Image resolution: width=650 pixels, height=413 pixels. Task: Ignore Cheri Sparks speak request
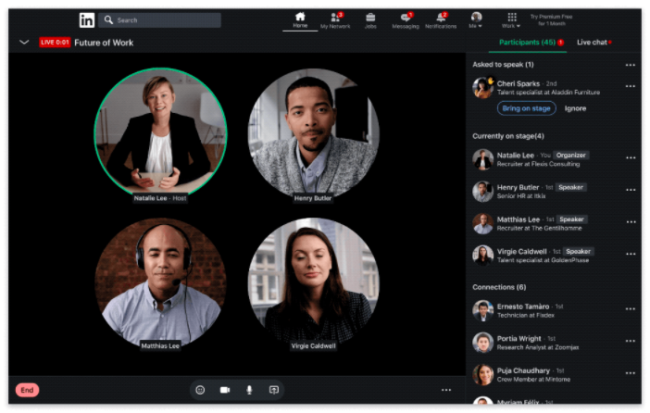[x=575, y=108]
